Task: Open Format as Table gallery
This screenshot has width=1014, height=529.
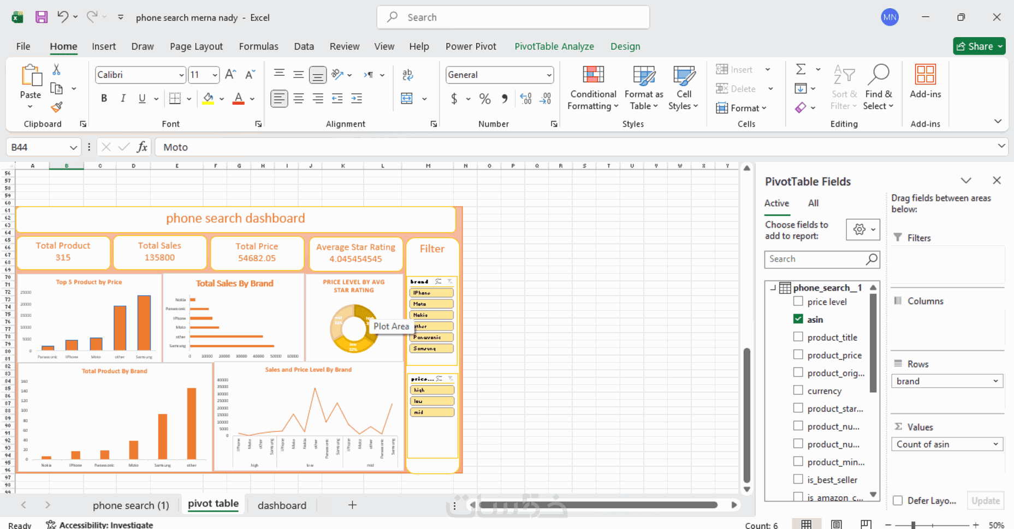Action: (644, 88)
